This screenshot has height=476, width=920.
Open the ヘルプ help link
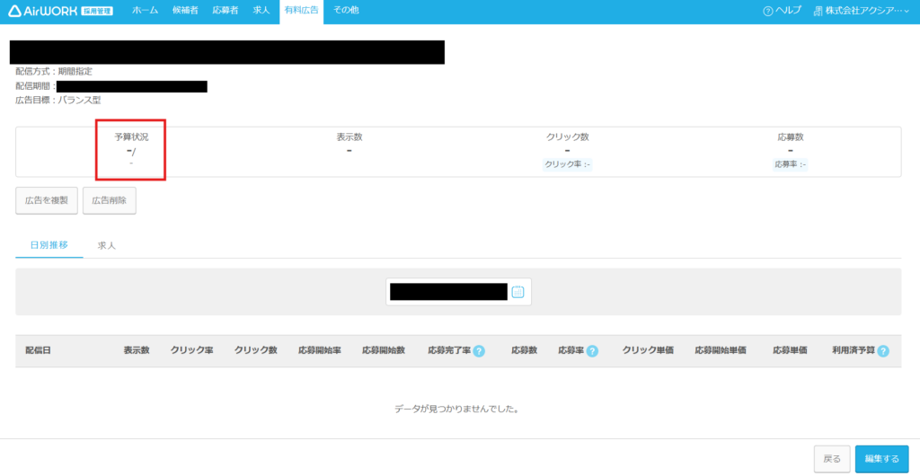coord(782,11)
